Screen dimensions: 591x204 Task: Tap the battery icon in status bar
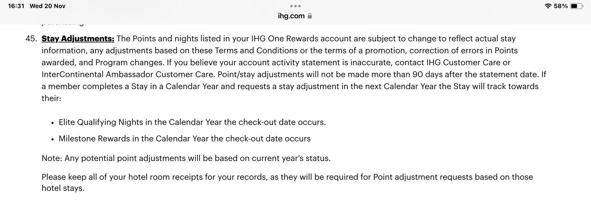[x=576, y=6]
